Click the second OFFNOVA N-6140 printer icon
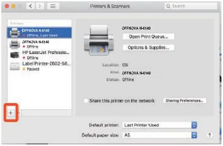 click(x=15, y=44)
